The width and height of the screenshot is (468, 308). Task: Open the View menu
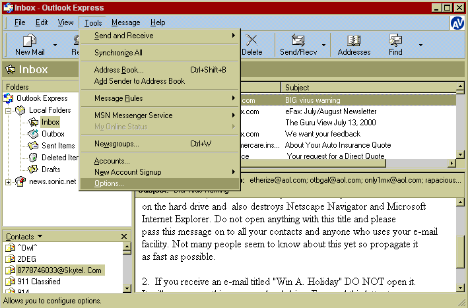click(x=65, y=22)
